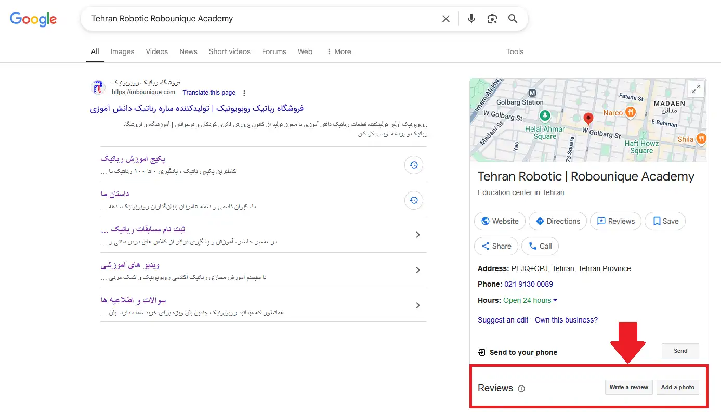Select the All results tab

pyautogui.click(x=95, y=51)
